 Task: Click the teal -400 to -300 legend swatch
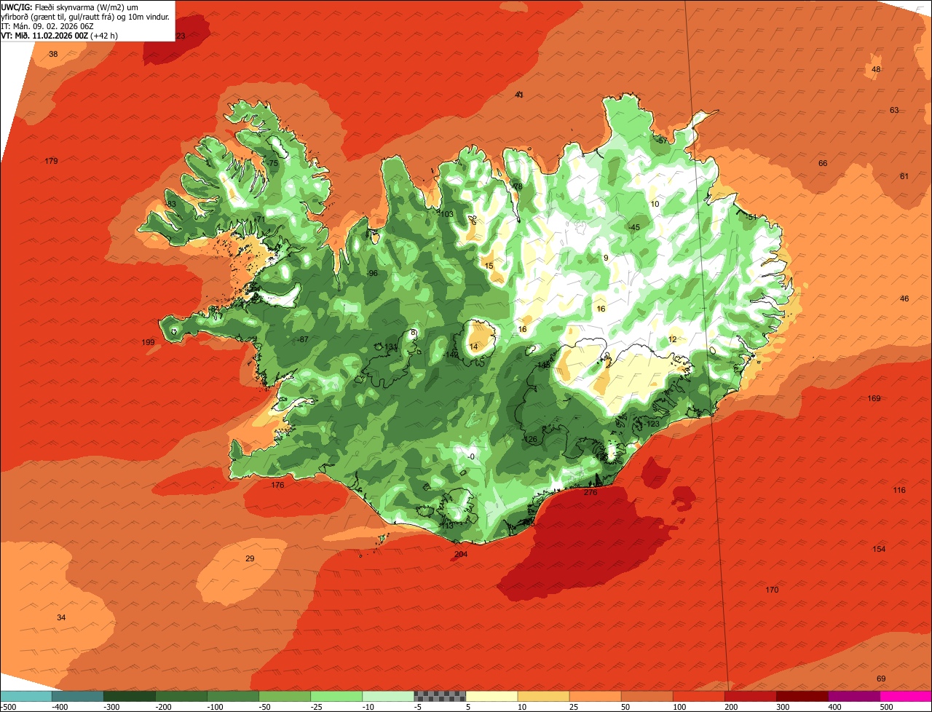[x=78, y=696]
